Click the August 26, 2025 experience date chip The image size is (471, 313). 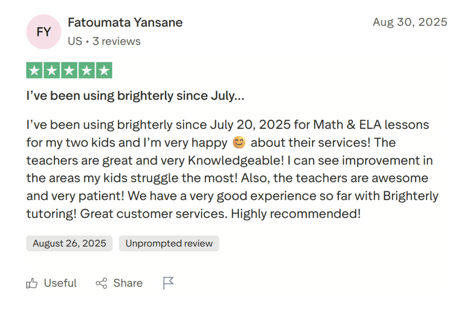(x=69, y=244)
